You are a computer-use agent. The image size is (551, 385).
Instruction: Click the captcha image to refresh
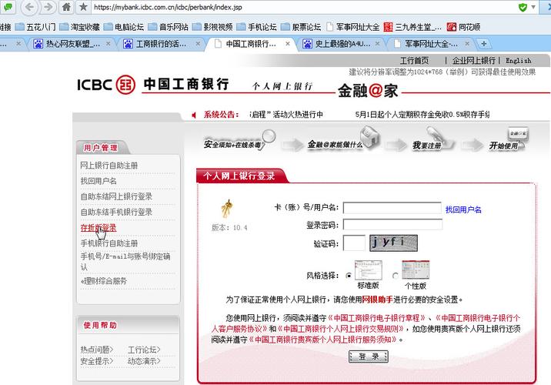point(392,243)
